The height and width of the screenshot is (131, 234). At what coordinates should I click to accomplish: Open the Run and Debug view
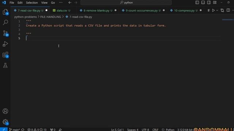pos(5,44)
